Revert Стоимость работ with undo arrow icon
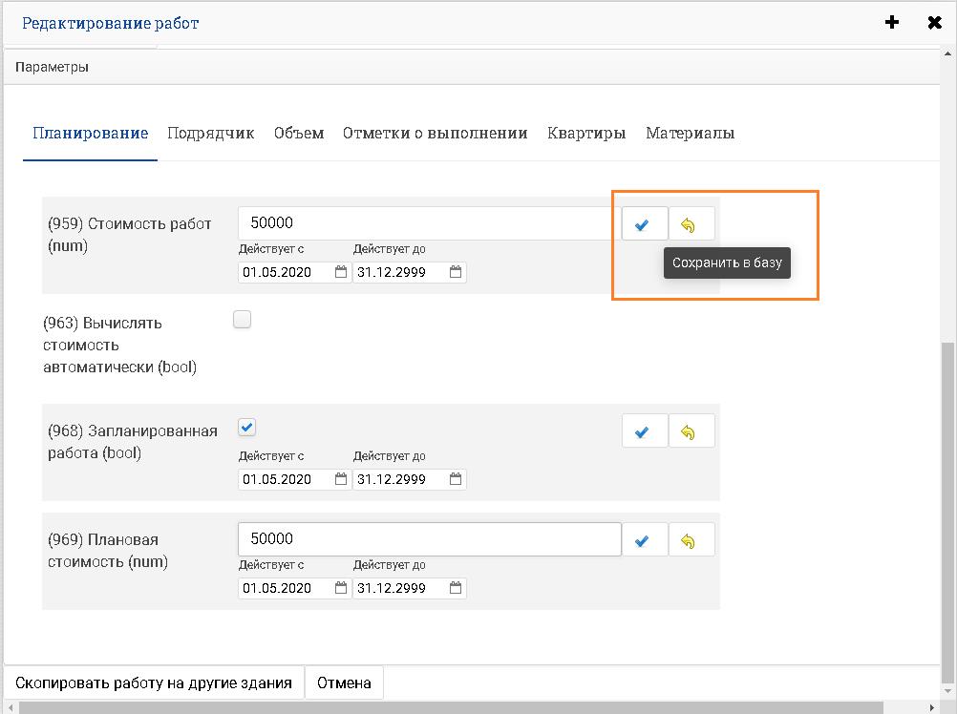957x714 pixels. pos(691,224)
